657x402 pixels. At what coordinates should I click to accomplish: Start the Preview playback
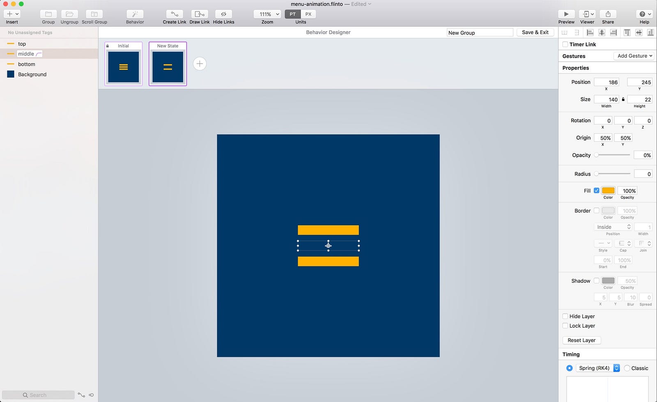tap(566, 14)
